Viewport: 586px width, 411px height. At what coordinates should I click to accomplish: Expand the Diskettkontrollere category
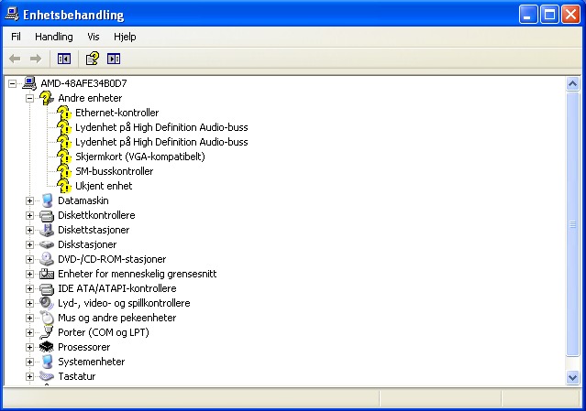29,216
